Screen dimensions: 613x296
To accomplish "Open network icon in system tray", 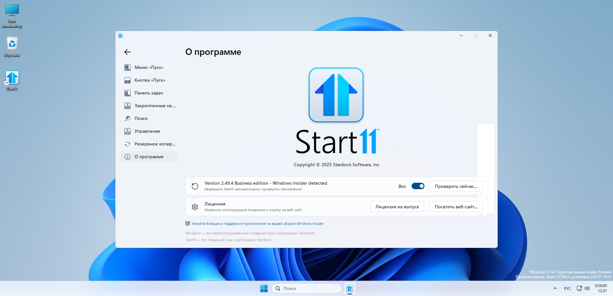I will click(x=579, y=288).
